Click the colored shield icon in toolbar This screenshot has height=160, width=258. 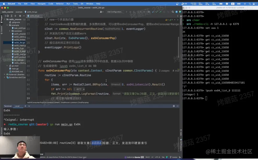click(180, 12)
